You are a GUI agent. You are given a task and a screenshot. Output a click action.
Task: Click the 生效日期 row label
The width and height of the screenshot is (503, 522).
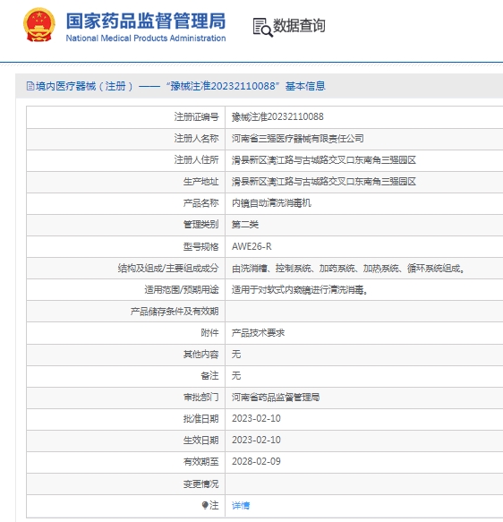(x=200, y=441)
